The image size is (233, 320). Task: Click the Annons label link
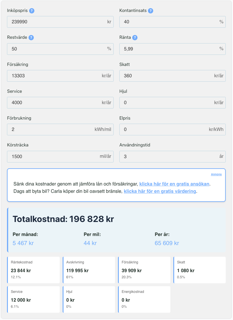click(x=216, y=174)
